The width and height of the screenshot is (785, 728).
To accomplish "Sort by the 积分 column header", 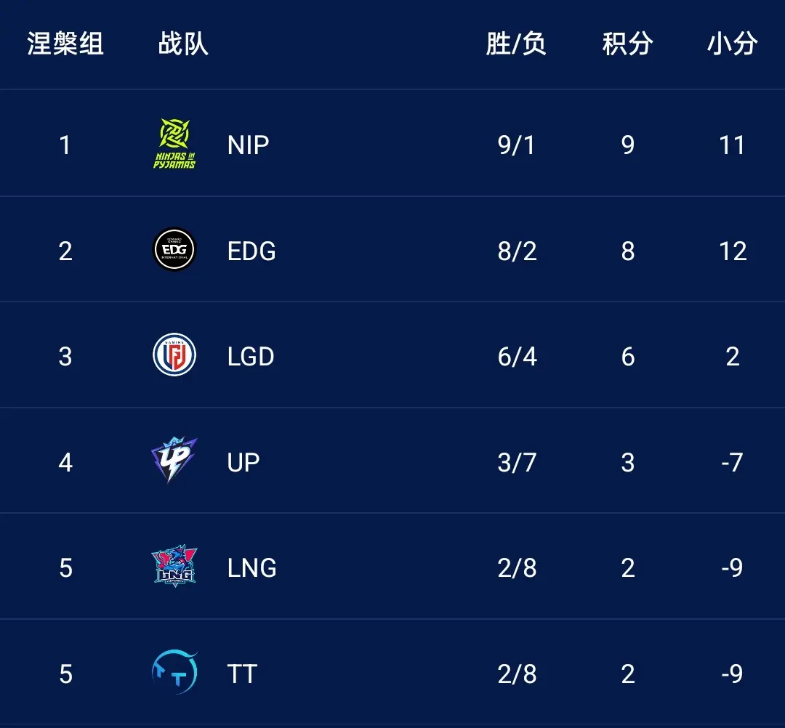I will [x=628, y=44].
